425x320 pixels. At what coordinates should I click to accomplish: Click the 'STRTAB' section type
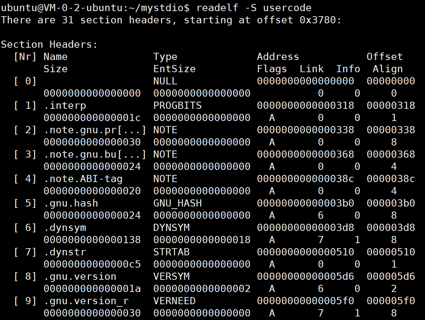tap(171, 252)
